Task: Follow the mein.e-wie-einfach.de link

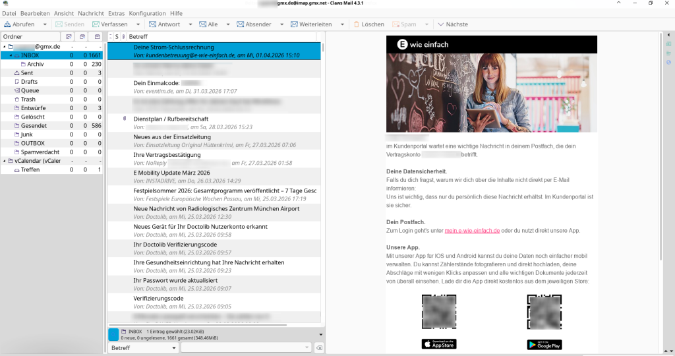Action: coord(472,231)
